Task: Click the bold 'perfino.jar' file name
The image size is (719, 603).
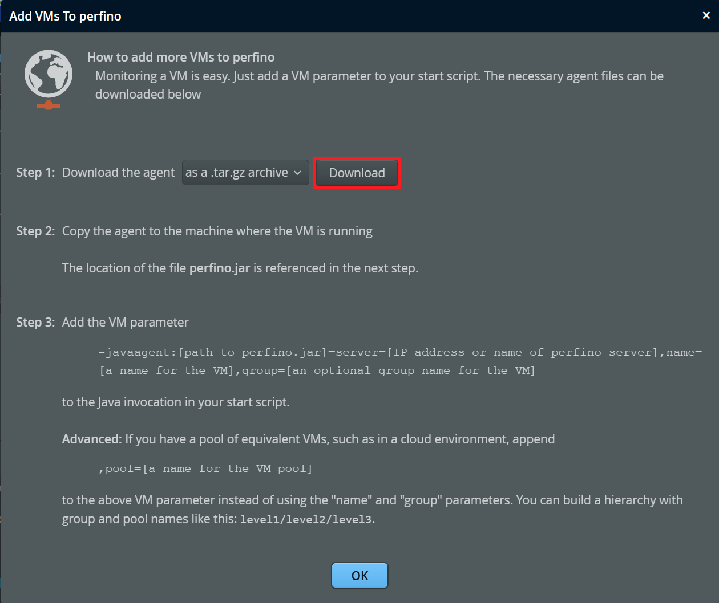Action: coord(220,268)
